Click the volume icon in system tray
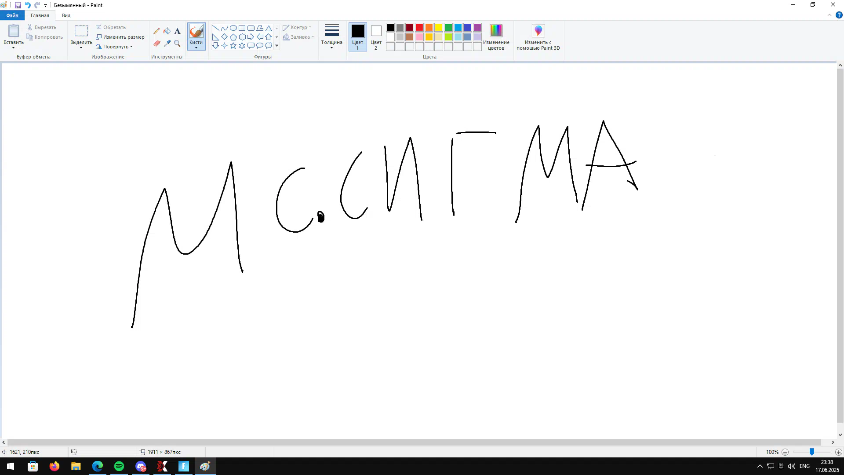Viewport: 844px width, 475px height. (792, 466)
